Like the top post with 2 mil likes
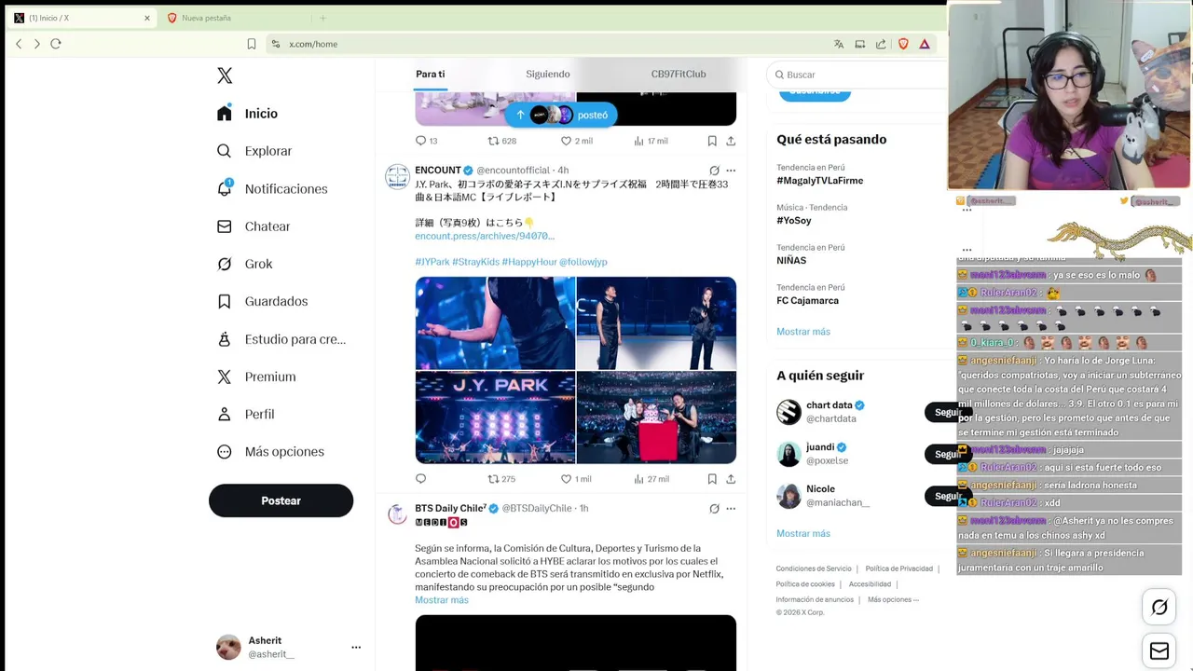The height and width of the screenshot is (671, 1193). click(576, 141)
